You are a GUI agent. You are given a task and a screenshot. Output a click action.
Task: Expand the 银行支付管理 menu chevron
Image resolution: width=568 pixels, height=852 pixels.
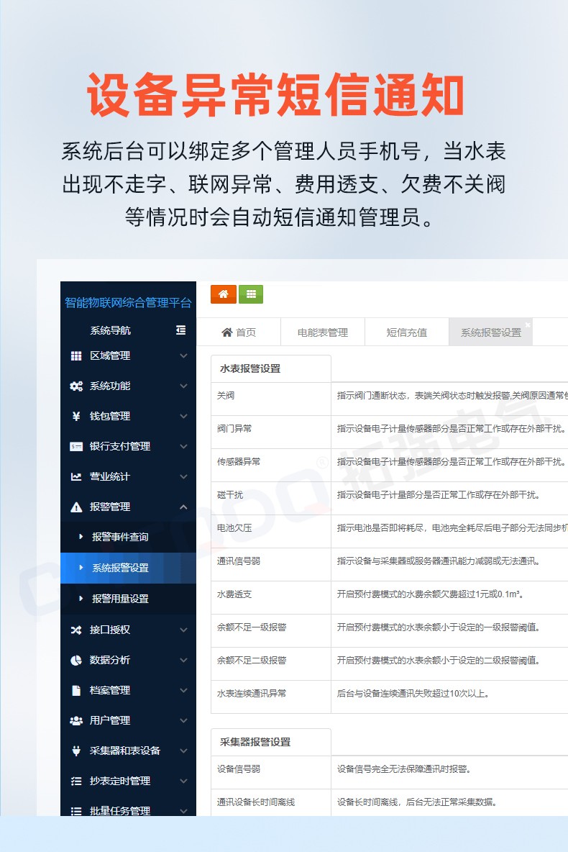pyautogui.click(x=183, y=447)
